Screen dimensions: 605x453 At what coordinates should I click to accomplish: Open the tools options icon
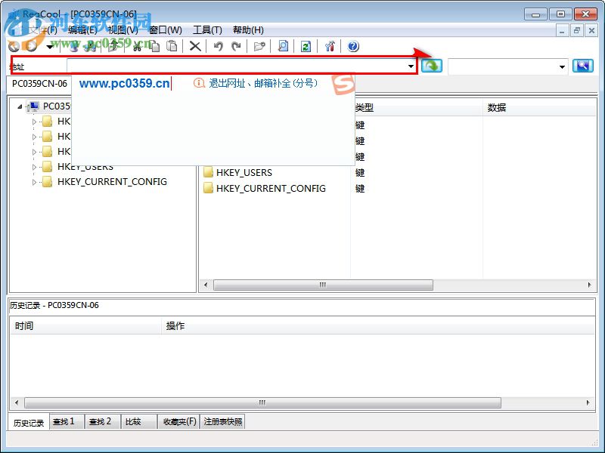click(330, 46)
